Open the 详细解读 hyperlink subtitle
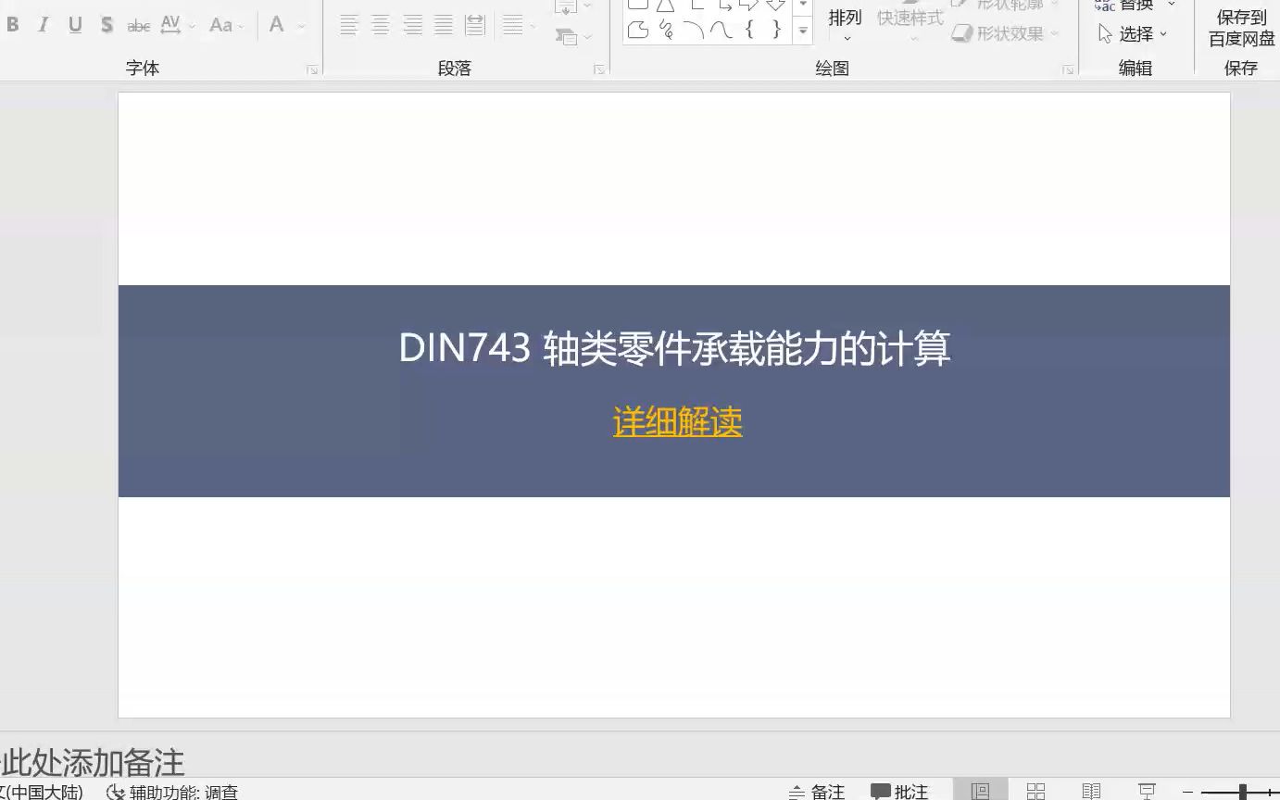Image resolution: width=1280 pixels, height=800 pixels. [x=677, y=422]
